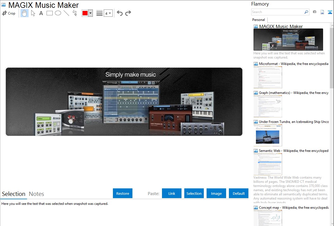Click the camera snapshot icon

pyautogui.click(x=314, y=12)
